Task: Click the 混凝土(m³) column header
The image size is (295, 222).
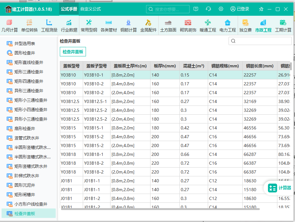Action: click(x=194, y=66)
